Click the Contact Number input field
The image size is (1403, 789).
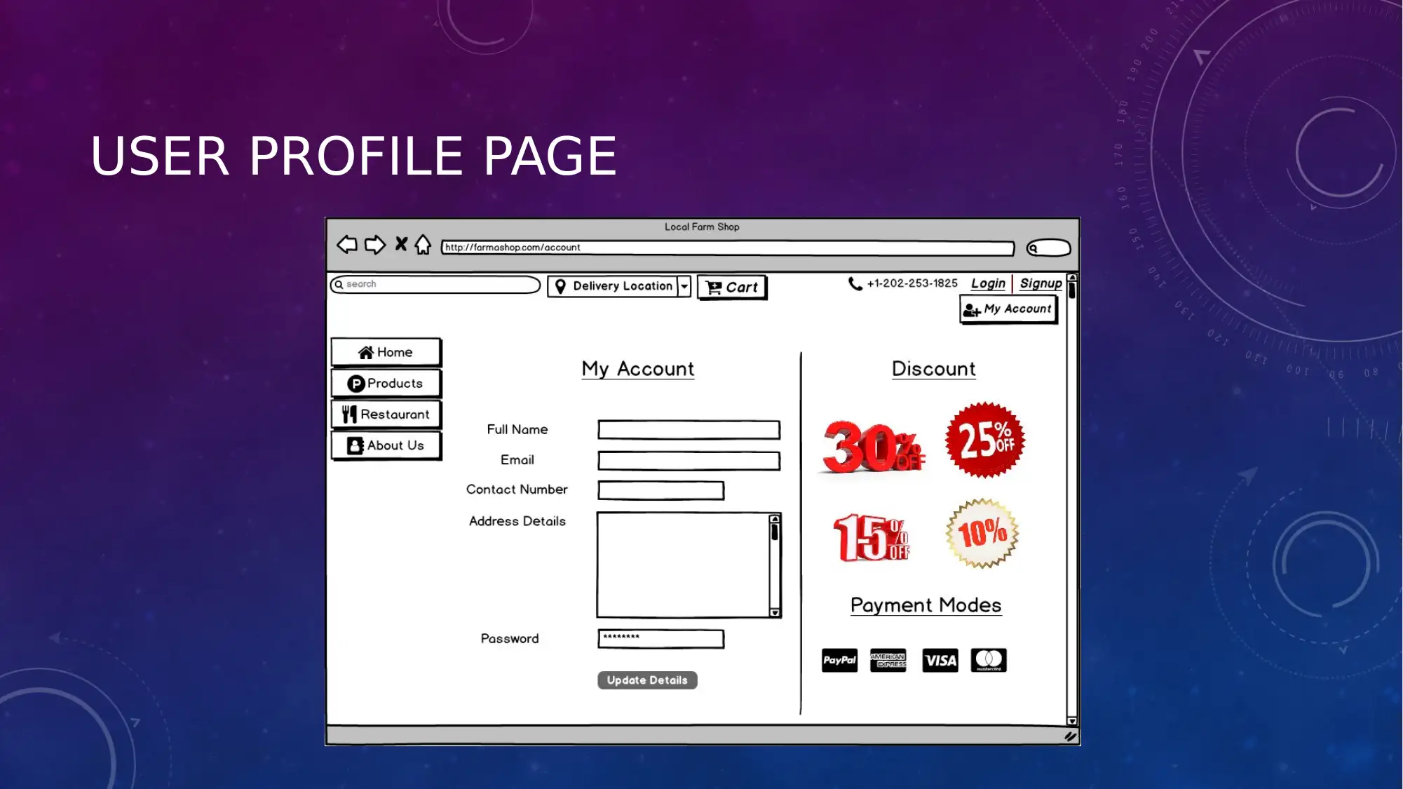pos(660,490)
